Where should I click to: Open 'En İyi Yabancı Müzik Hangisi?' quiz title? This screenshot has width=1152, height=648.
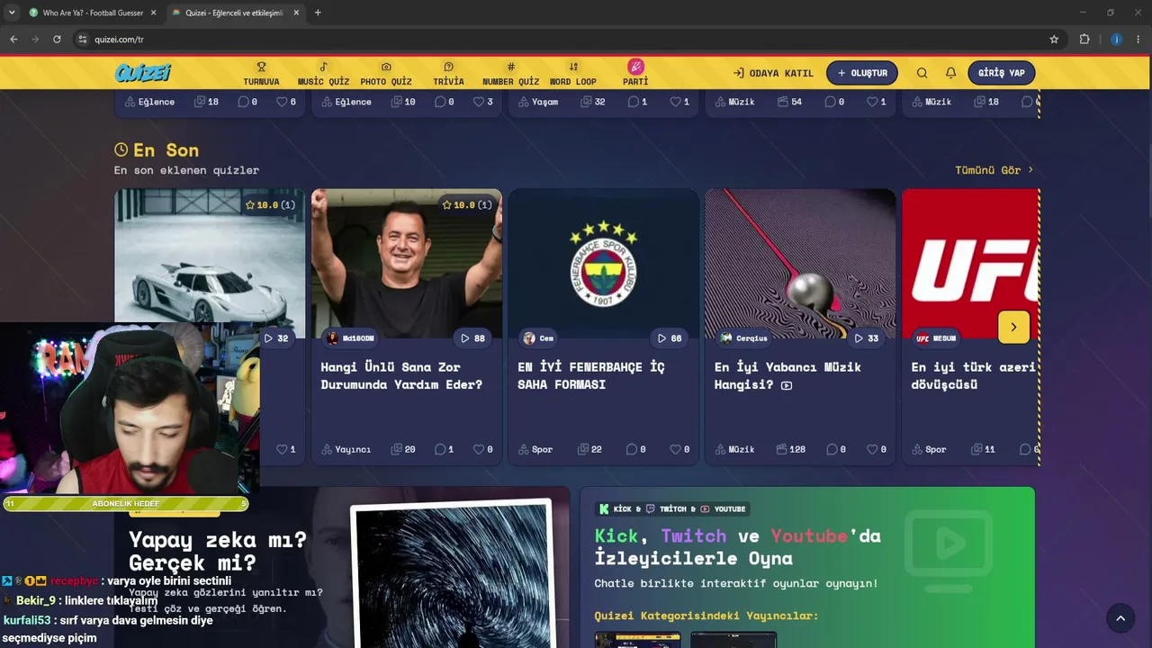click(x=787, y=376)
